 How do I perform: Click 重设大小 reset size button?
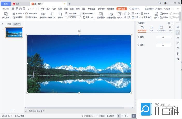point(88,18)
